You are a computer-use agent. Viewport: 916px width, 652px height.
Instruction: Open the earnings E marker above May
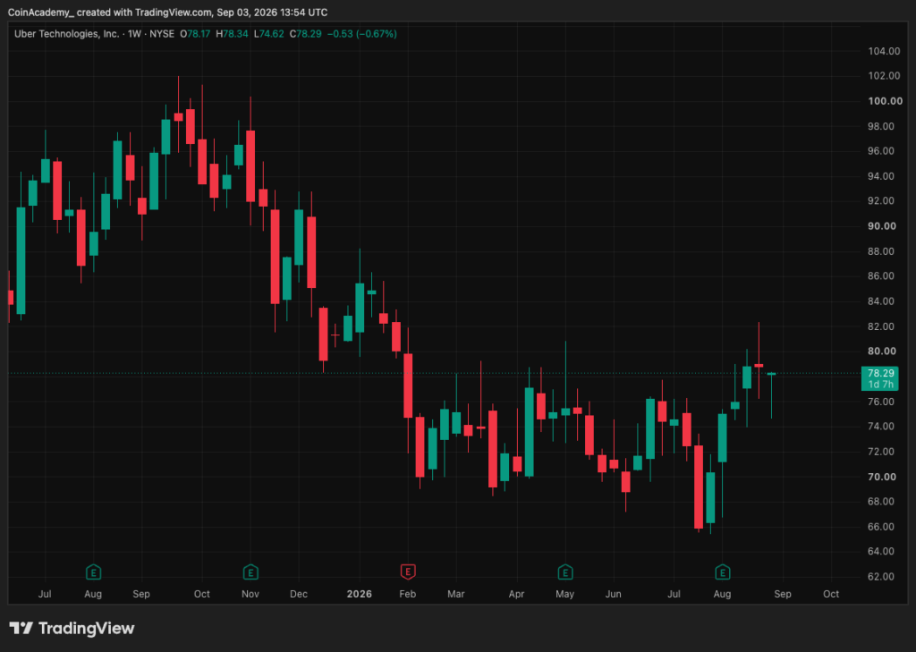pos(565,572)
